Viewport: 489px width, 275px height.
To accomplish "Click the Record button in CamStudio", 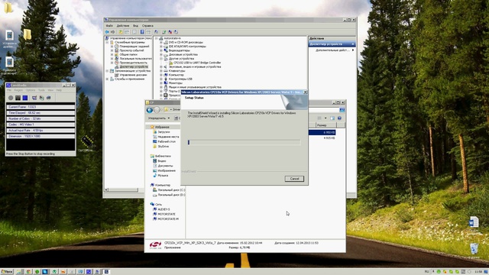I will click(11, 98).
